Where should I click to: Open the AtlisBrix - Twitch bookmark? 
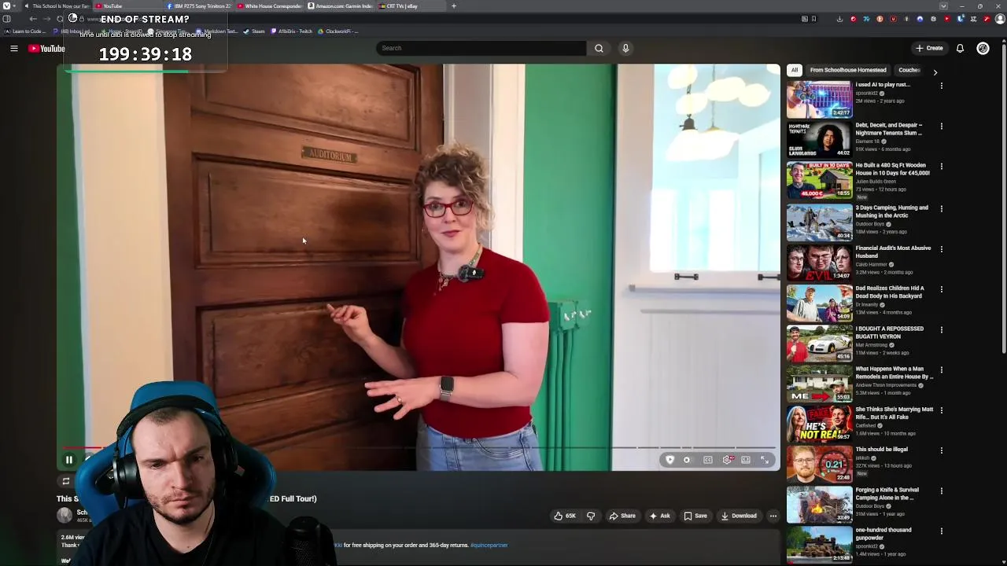(x=293, y=31)
